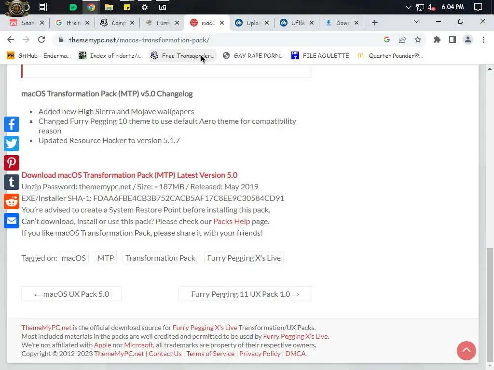Click the "Download macOS Transformation Pack" heading link

[129, 175]
